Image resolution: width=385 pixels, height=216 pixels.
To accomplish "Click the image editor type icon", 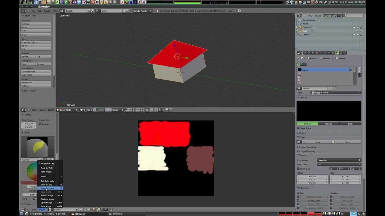I will [x=23, y=209].
